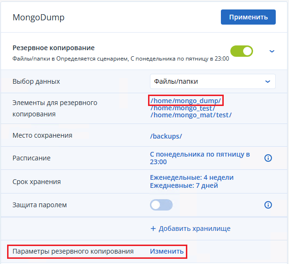Select the Параметры резервного копирования label

[x=73, y=251]
